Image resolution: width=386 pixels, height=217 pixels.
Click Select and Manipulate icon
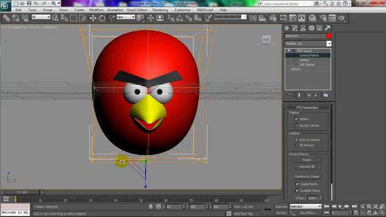pos(150,17)
